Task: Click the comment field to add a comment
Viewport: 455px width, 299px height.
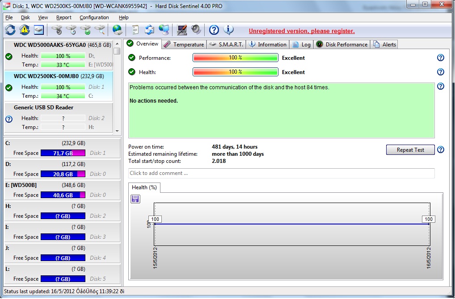Action: 281,173
